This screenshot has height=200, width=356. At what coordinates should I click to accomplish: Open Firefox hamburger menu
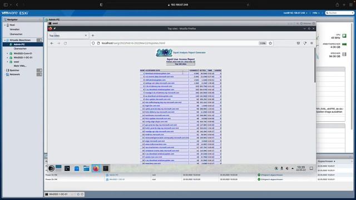click(311, 43)
